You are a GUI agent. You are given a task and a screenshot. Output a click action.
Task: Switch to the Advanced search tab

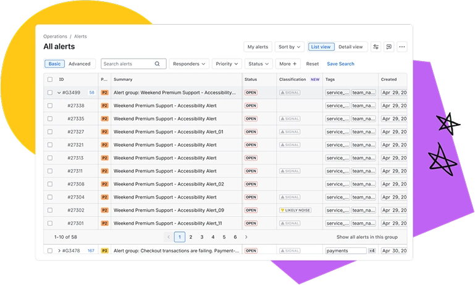[x=79, y=64]
